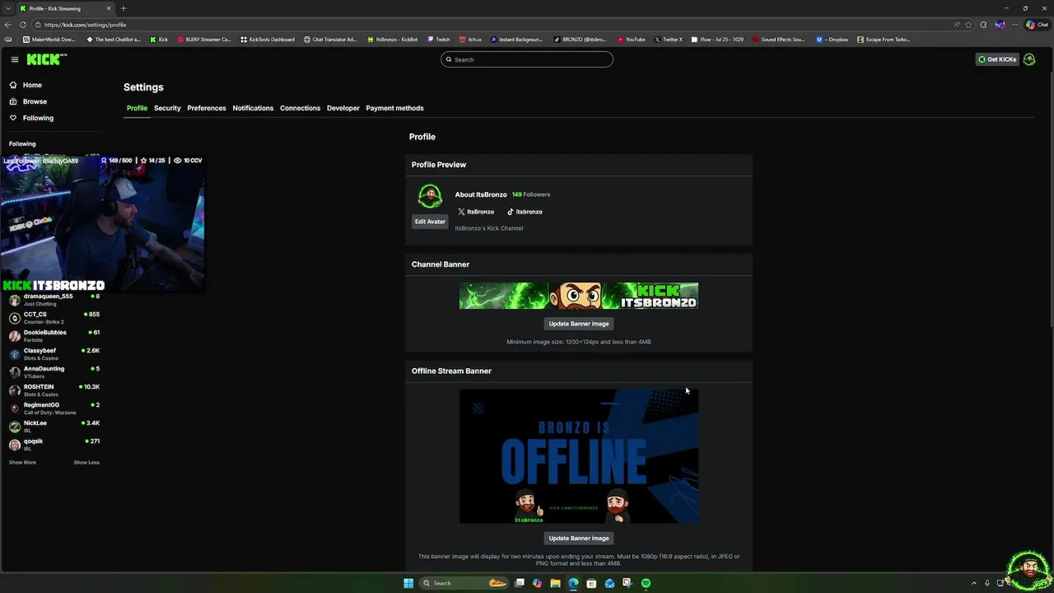Open the ItsBronzo X link
This screenshot has width=1054, height=593.
(x=476, y=212)
